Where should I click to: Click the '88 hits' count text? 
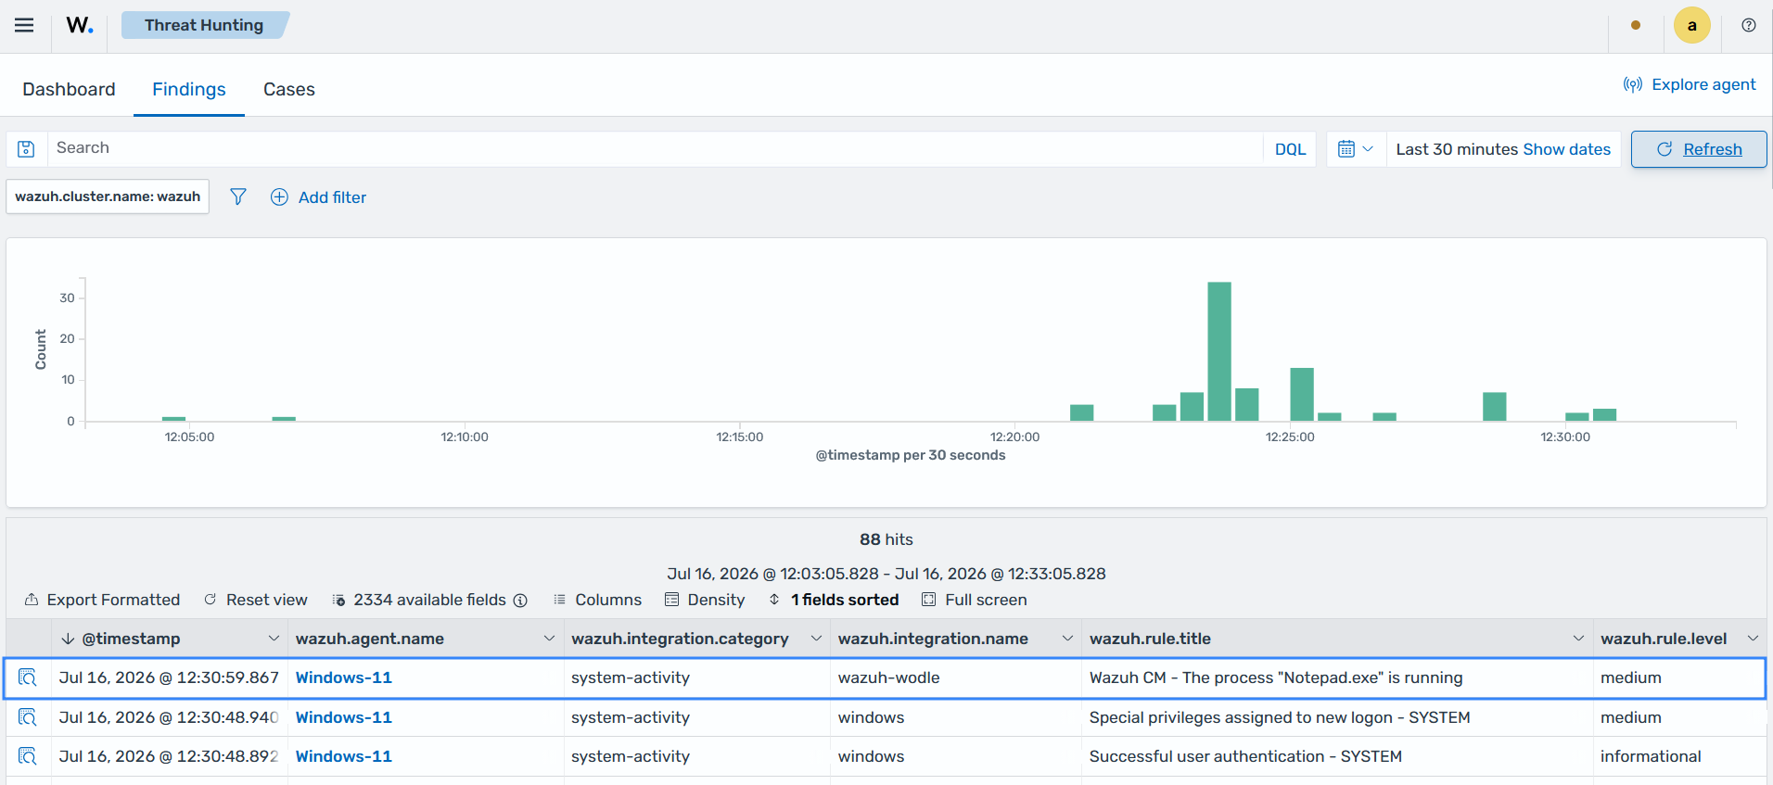coord(886,539)
